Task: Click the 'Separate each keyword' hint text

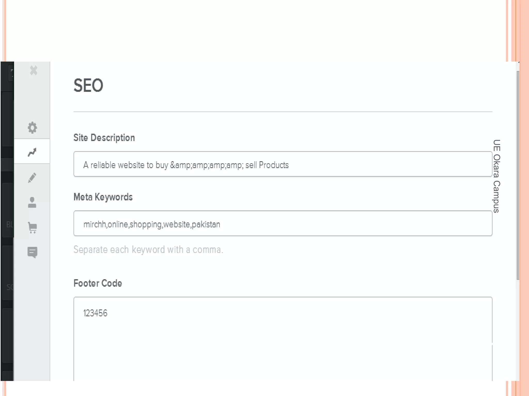Action: (x=148, y=250)
